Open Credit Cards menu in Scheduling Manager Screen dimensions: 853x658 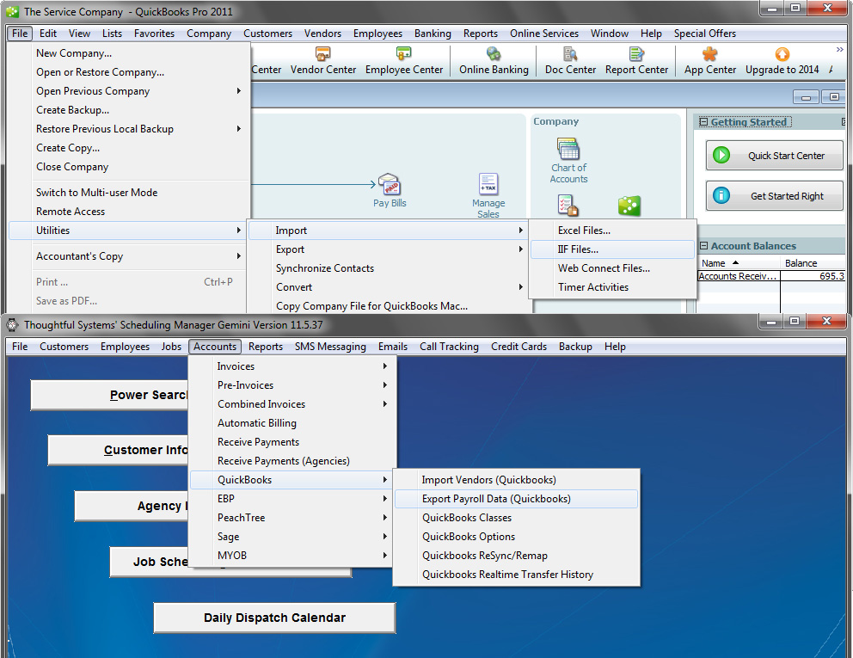tap(519, 347)
